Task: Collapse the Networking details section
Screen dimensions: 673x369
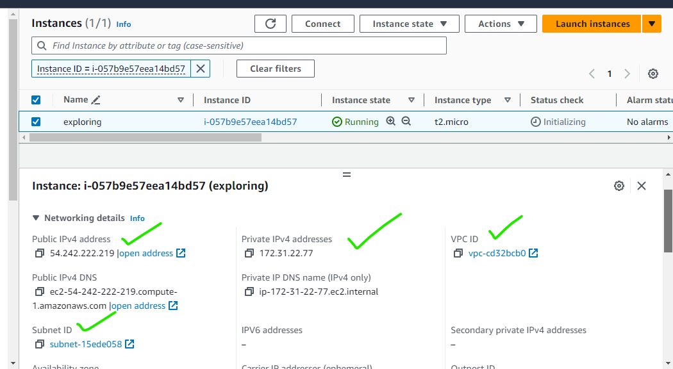Action: click(37, 218)
